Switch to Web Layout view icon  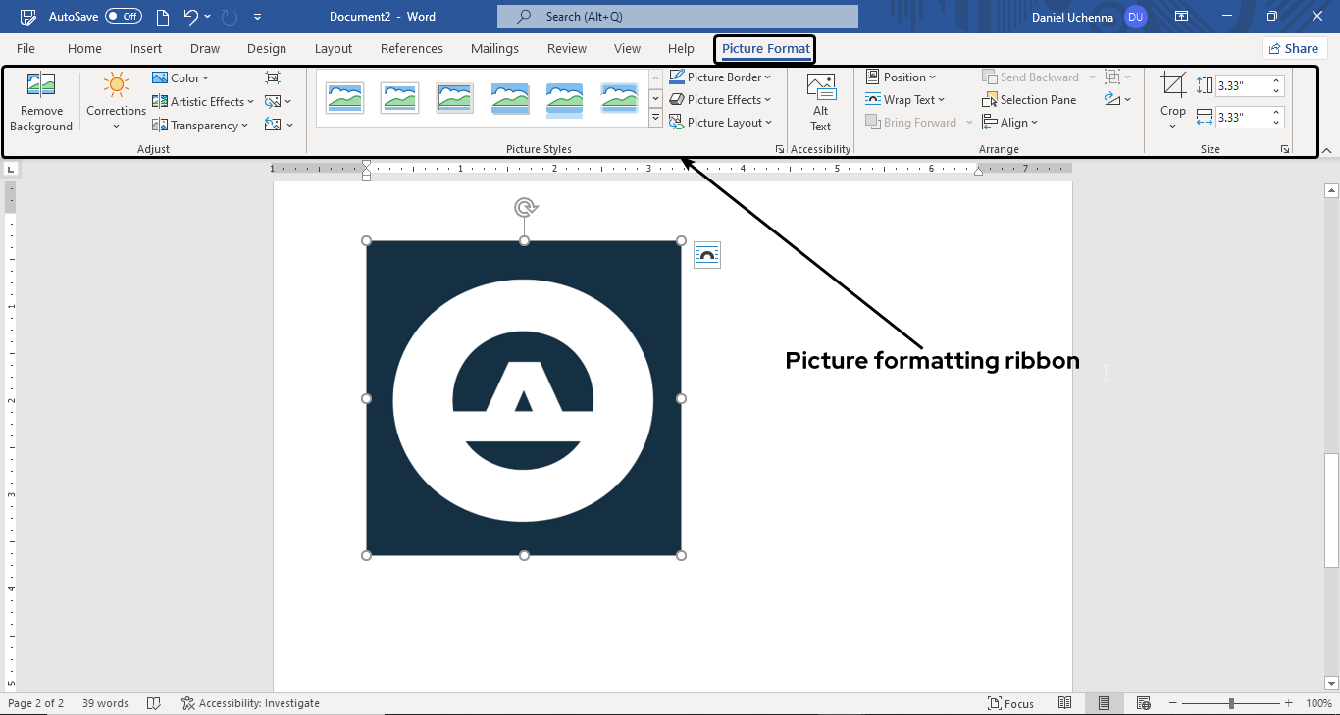(1143, 703)
